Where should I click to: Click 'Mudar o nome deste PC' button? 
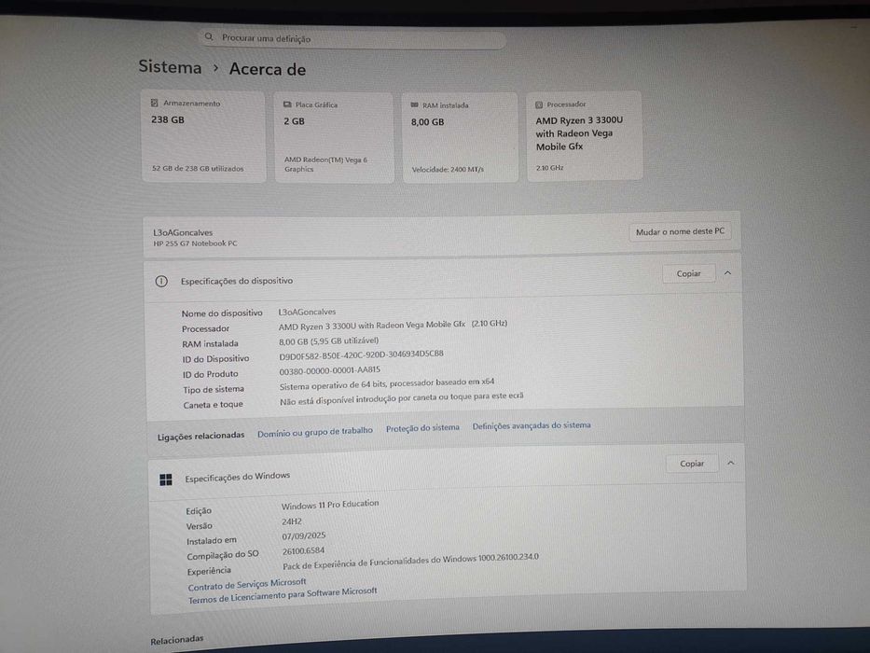(x=681, y=231)
